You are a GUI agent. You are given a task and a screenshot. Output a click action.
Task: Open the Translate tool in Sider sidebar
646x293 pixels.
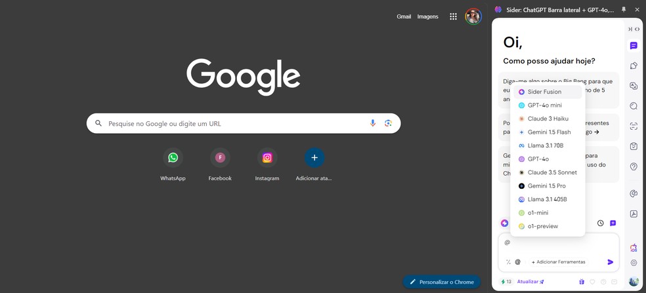click(634, 86)
